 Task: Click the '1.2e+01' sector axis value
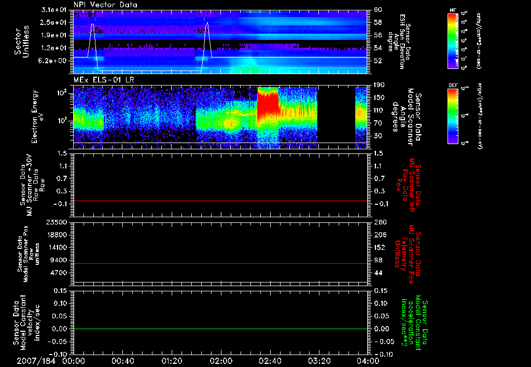pyautogui.click(x=54, y=48)
